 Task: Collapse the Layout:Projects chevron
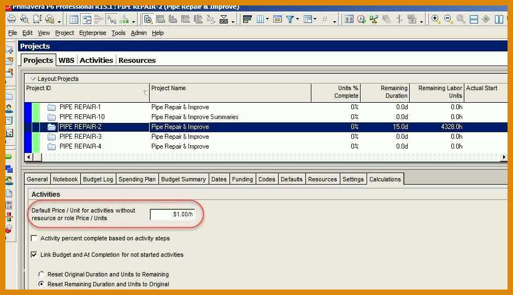[33, 79]
